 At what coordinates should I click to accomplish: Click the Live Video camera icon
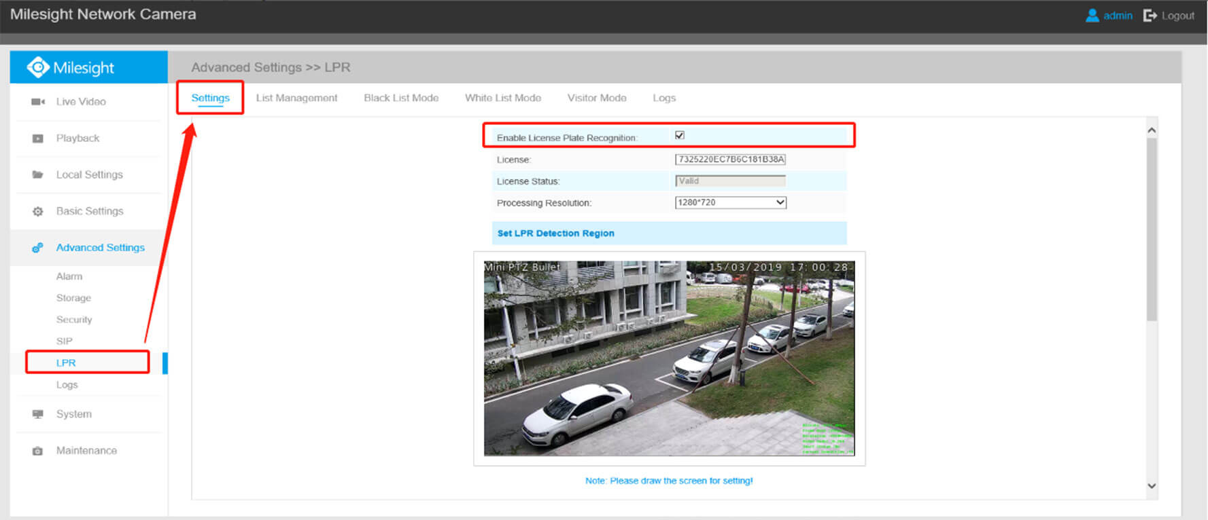(38, 102)
